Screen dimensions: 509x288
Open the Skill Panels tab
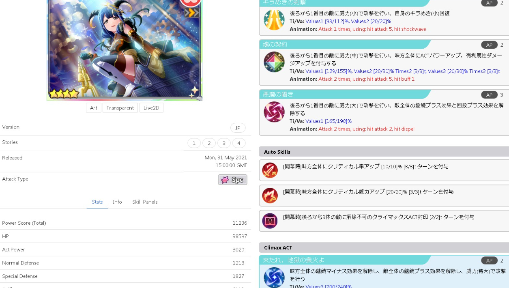tap(145, 202)
